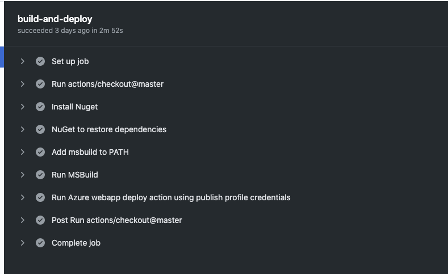Expand the Add msbuild to PATH chevron

(x=23, y=152)
